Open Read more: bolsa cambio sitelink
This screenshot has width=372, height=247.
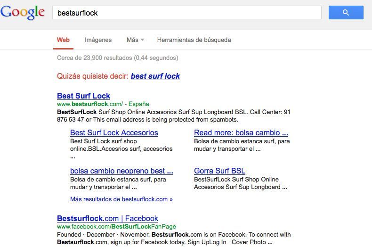click(x=241, y=132)
